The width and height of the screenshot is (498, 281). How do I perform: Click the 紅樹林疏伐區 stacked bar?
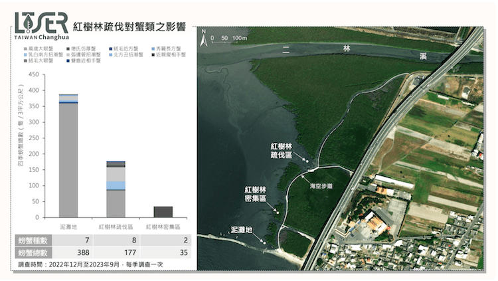116,189
